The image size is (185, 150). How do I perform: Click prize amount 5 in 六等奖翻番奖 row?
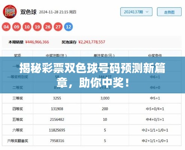105,141
